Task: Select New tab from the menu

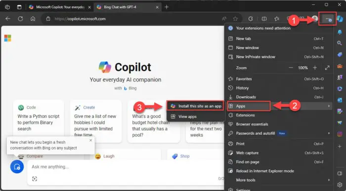Action: [279, 38]
